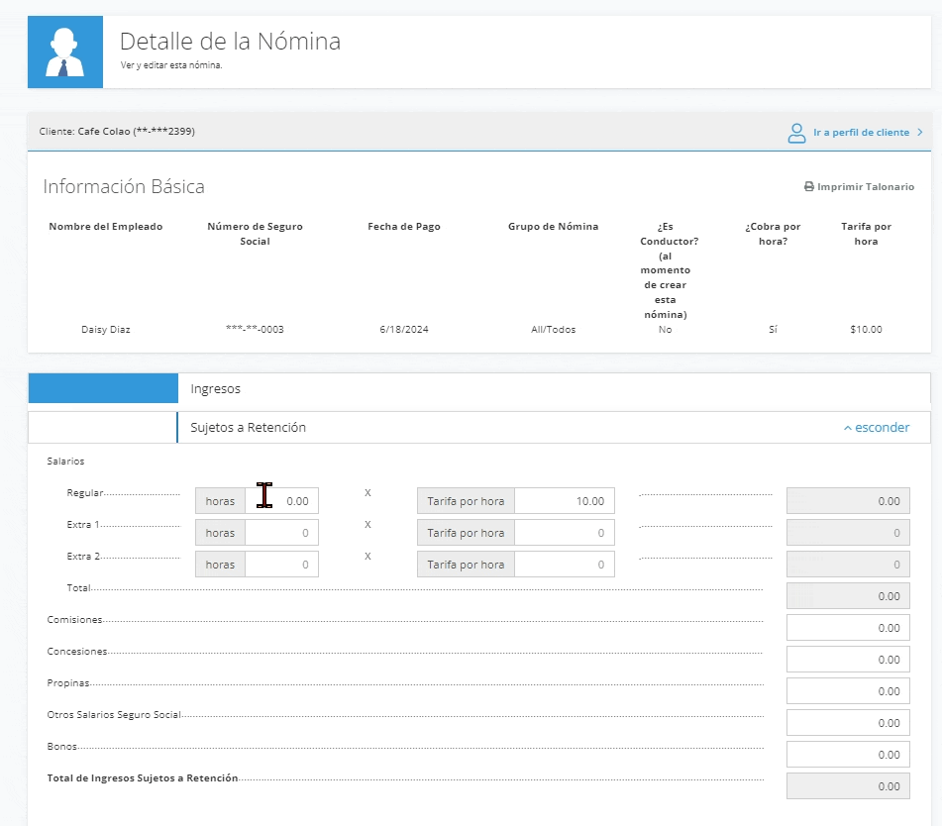The height and width of the screenshot is (826, 942).
Task: Click the Detalle de la Nómina title
Action: pos(230,42)
